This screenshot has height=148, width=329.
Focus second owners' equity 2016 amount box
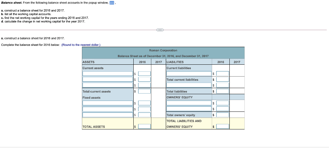click(x=223, y=109)
